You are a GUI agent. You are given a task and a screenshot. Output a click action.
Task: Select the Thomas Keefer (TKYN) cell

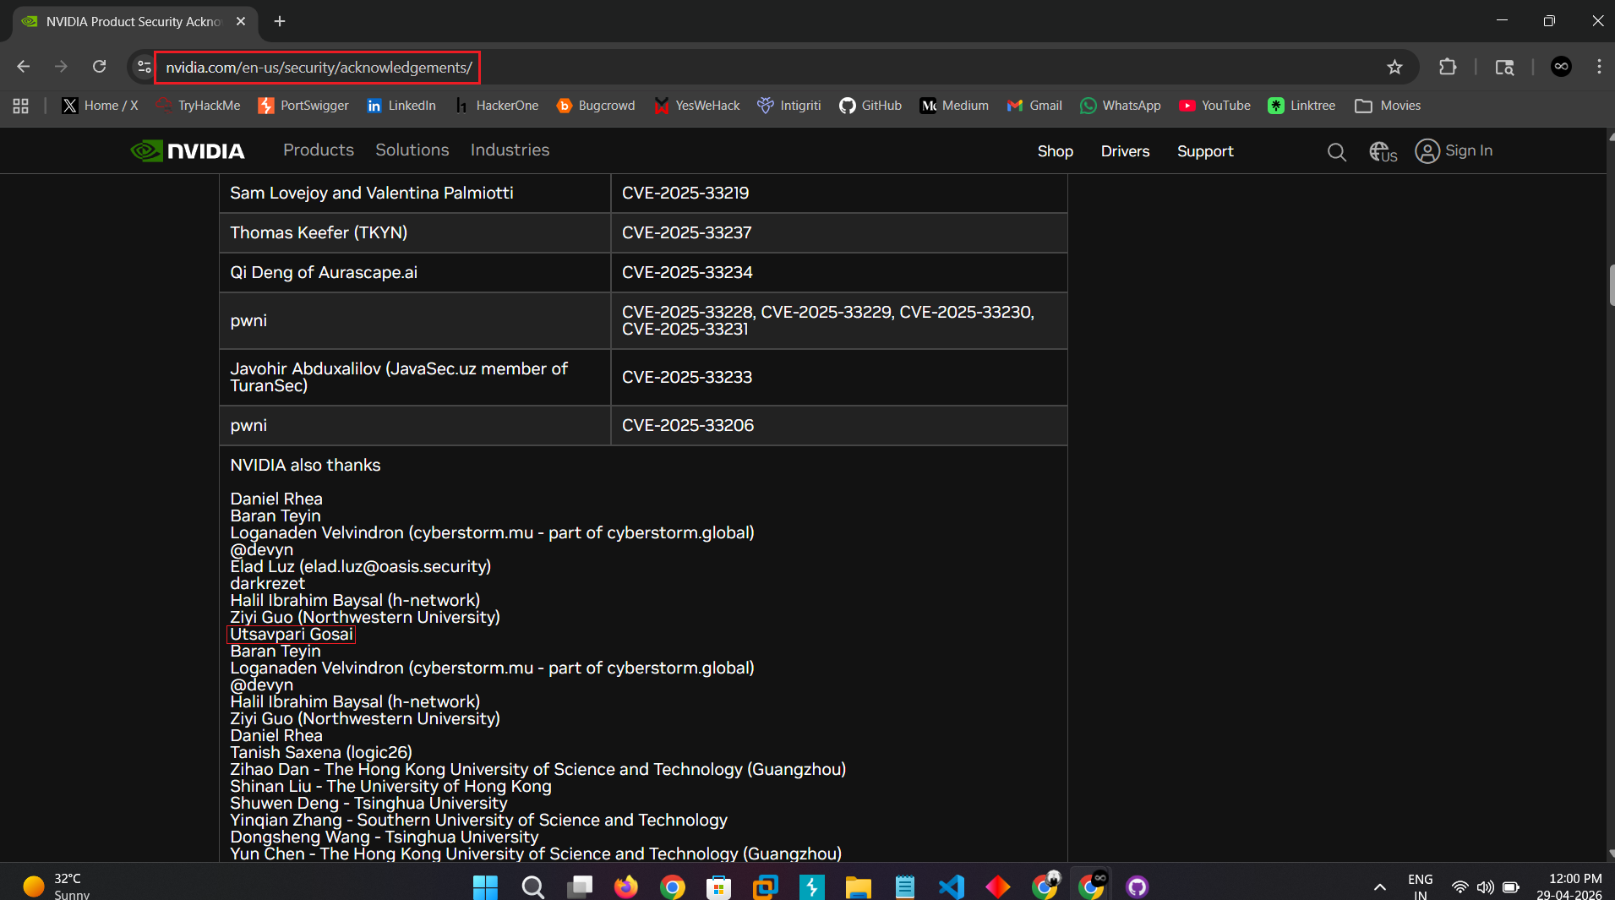[x=414, y=232]
